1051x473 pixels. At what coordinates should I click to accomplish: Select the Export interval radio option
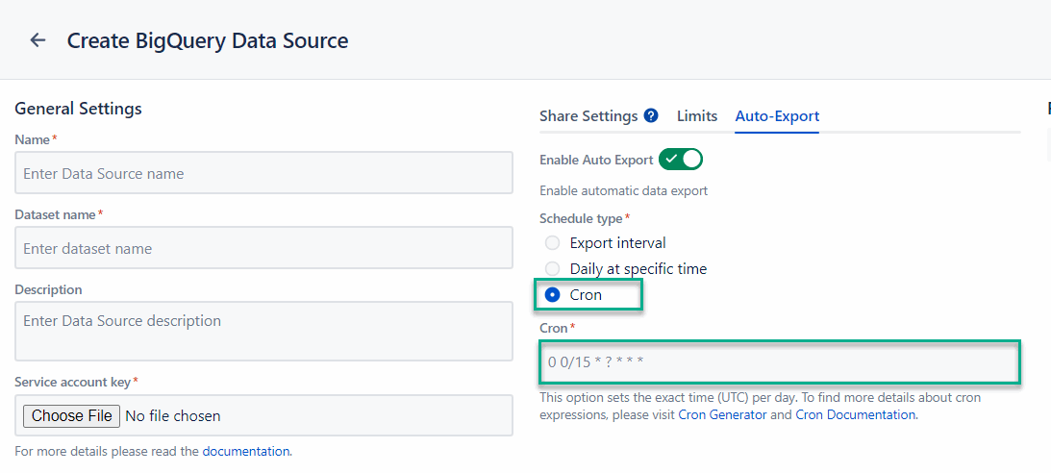[x=552, y=242]
